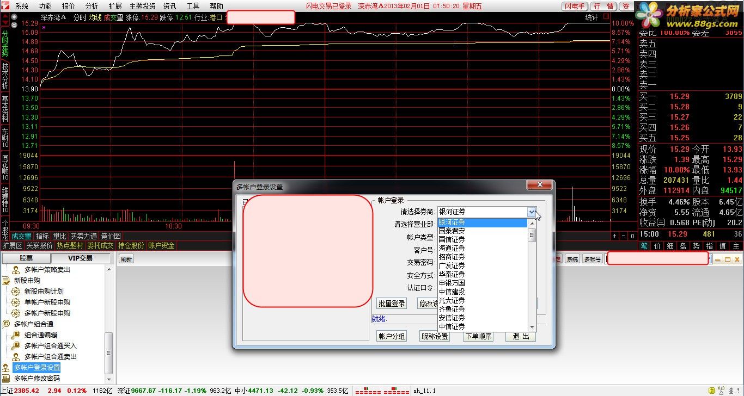The height and width of the screenshot is (396, 744).
Task: Click the 批量登录 button
Action: tap(392, 304)
